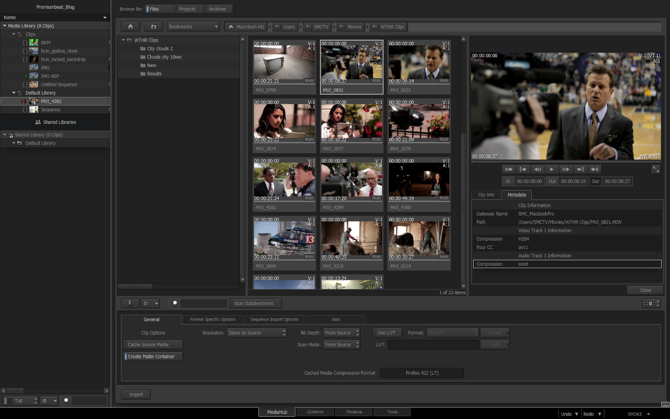This screenshot has height=419, width=670.
Task: Click the parent folder up icon
Action: click(x=154, y=27)
